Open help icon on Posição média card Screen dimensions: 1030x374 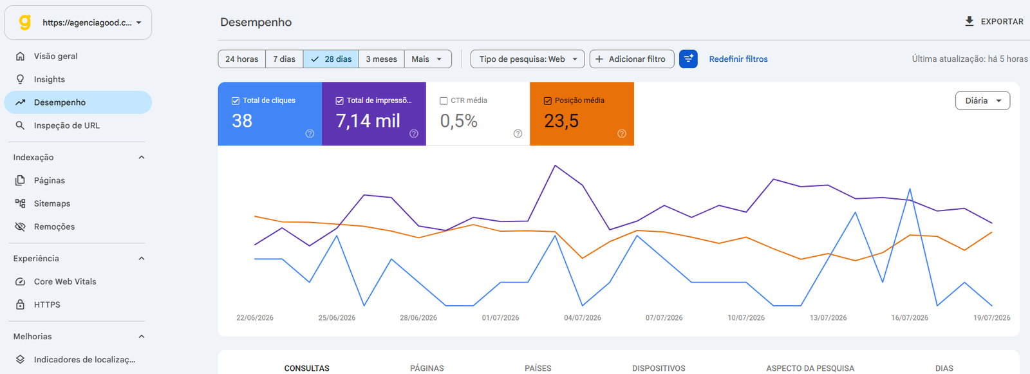click(622, 134)
